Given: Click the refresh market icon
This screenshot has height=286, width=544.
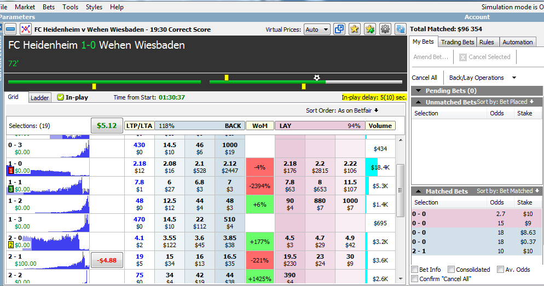Looking at the screenshot, I should (x=401, y=29).
